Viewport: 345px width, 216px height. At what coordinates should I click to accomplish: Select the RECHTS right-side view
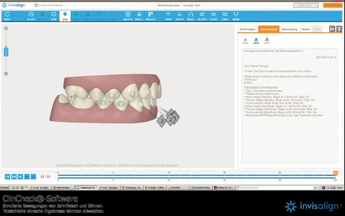pyautogui.click(x=202, y=15)
